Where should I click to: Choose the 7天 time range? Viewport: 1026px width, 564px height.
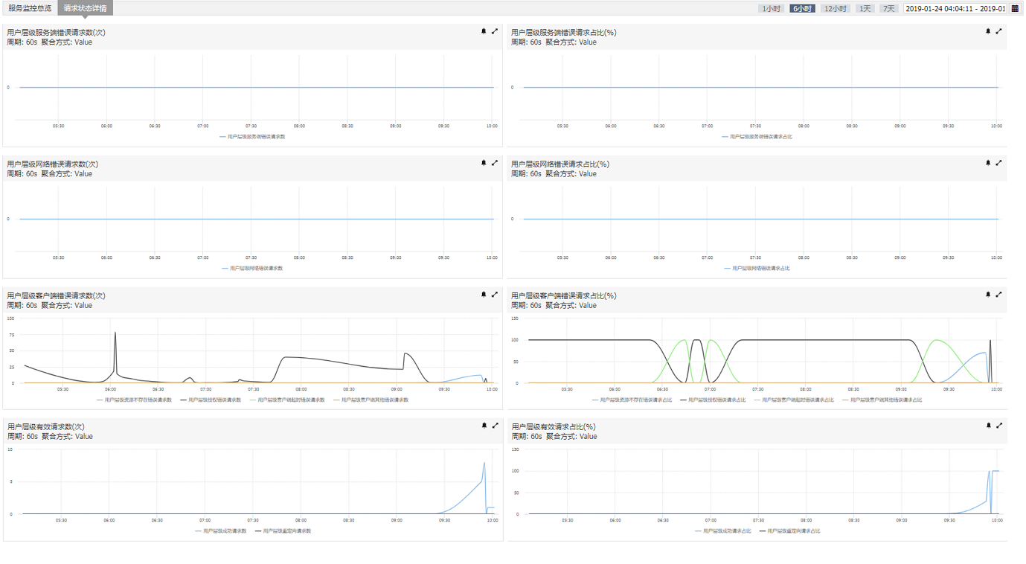tap(888, 9)
